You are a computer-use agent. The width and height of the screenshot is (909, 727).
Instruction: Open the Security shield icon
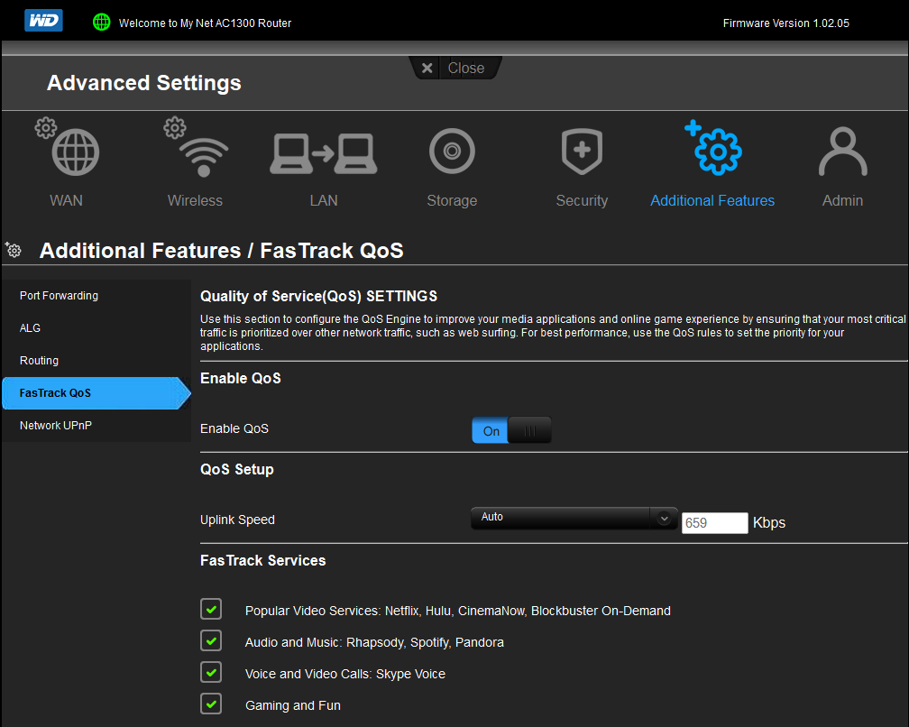pyautogui.click(x=582, y=152)
